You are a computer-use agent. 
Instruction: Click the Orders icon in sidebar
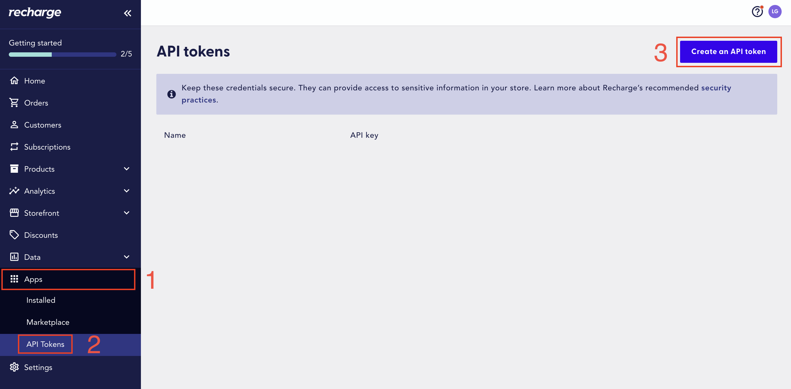[14, 102]
